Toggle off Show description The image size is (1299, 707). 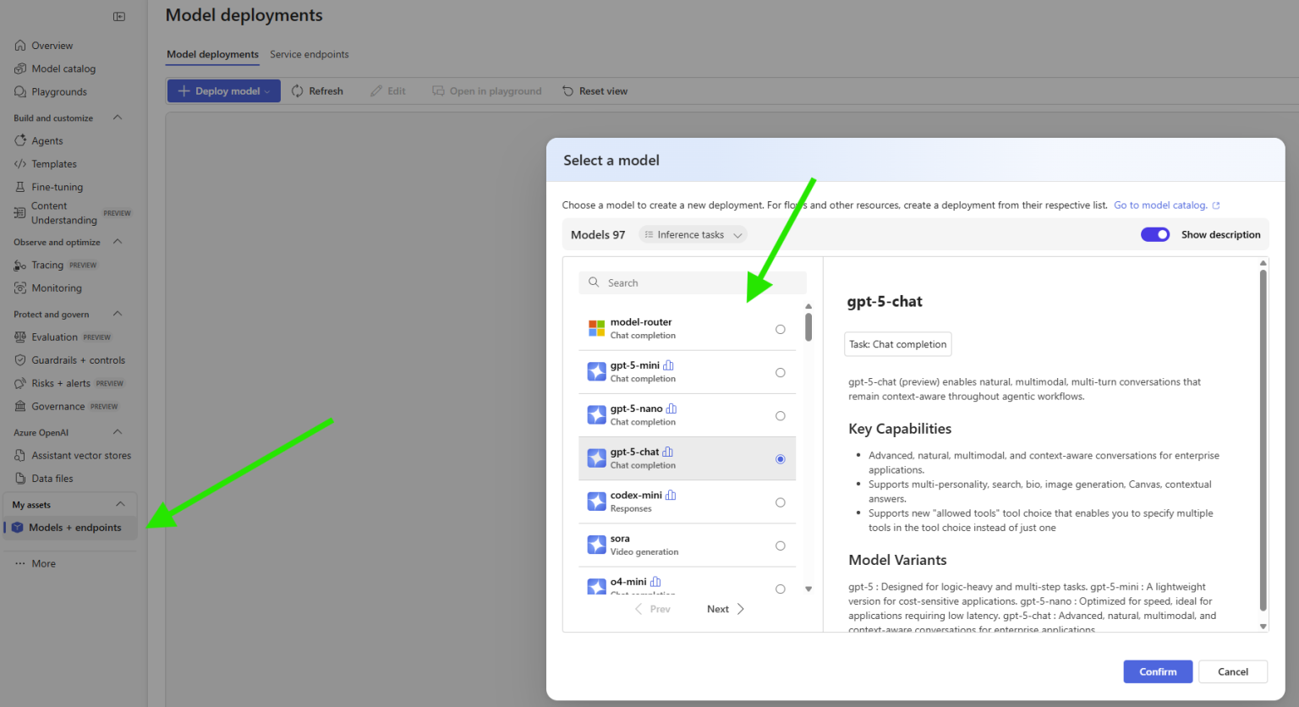point(1155,234)
